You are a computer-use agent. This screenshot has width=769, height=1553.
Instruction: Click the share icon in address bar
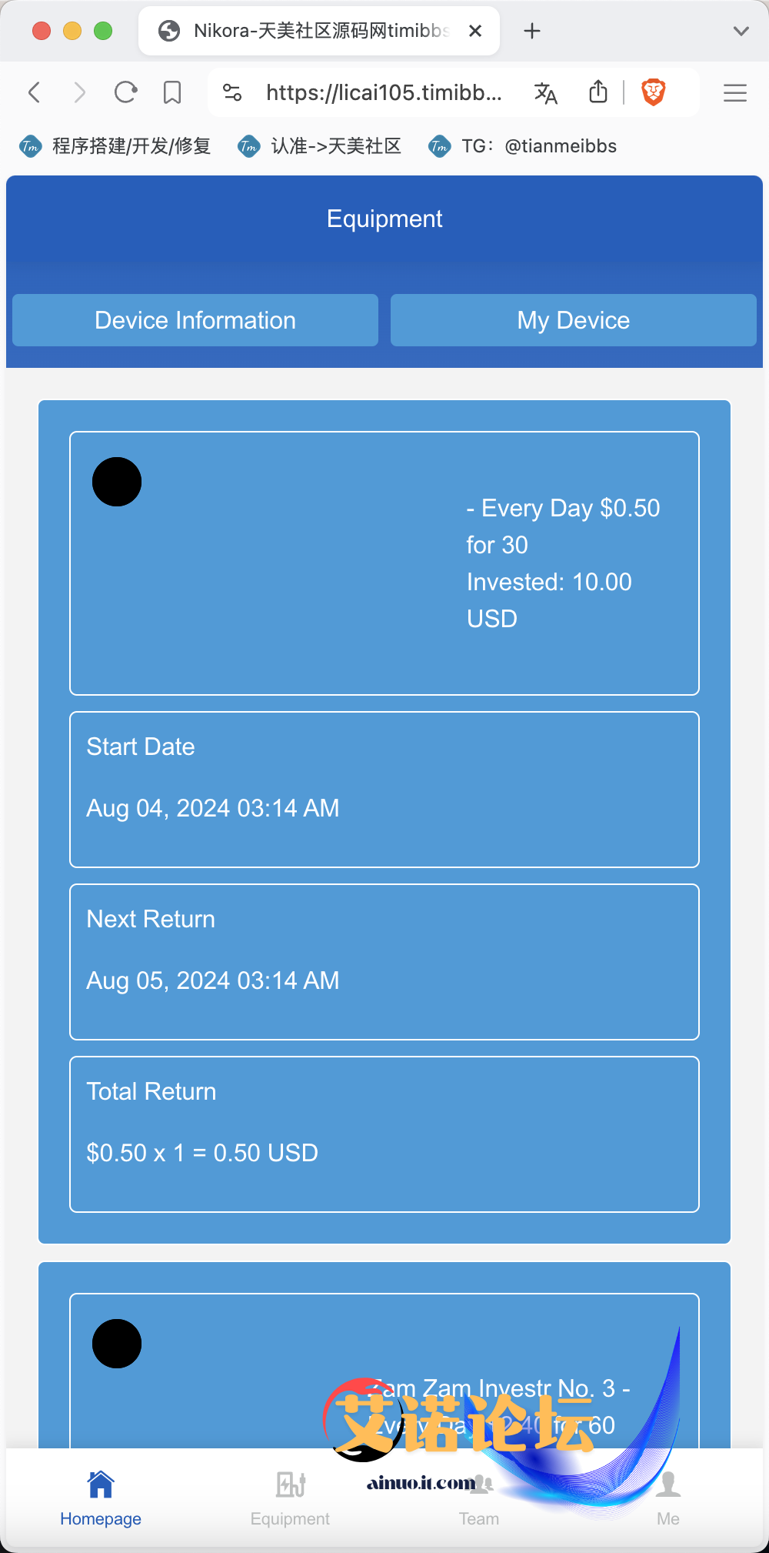click(x=598, y=92)
